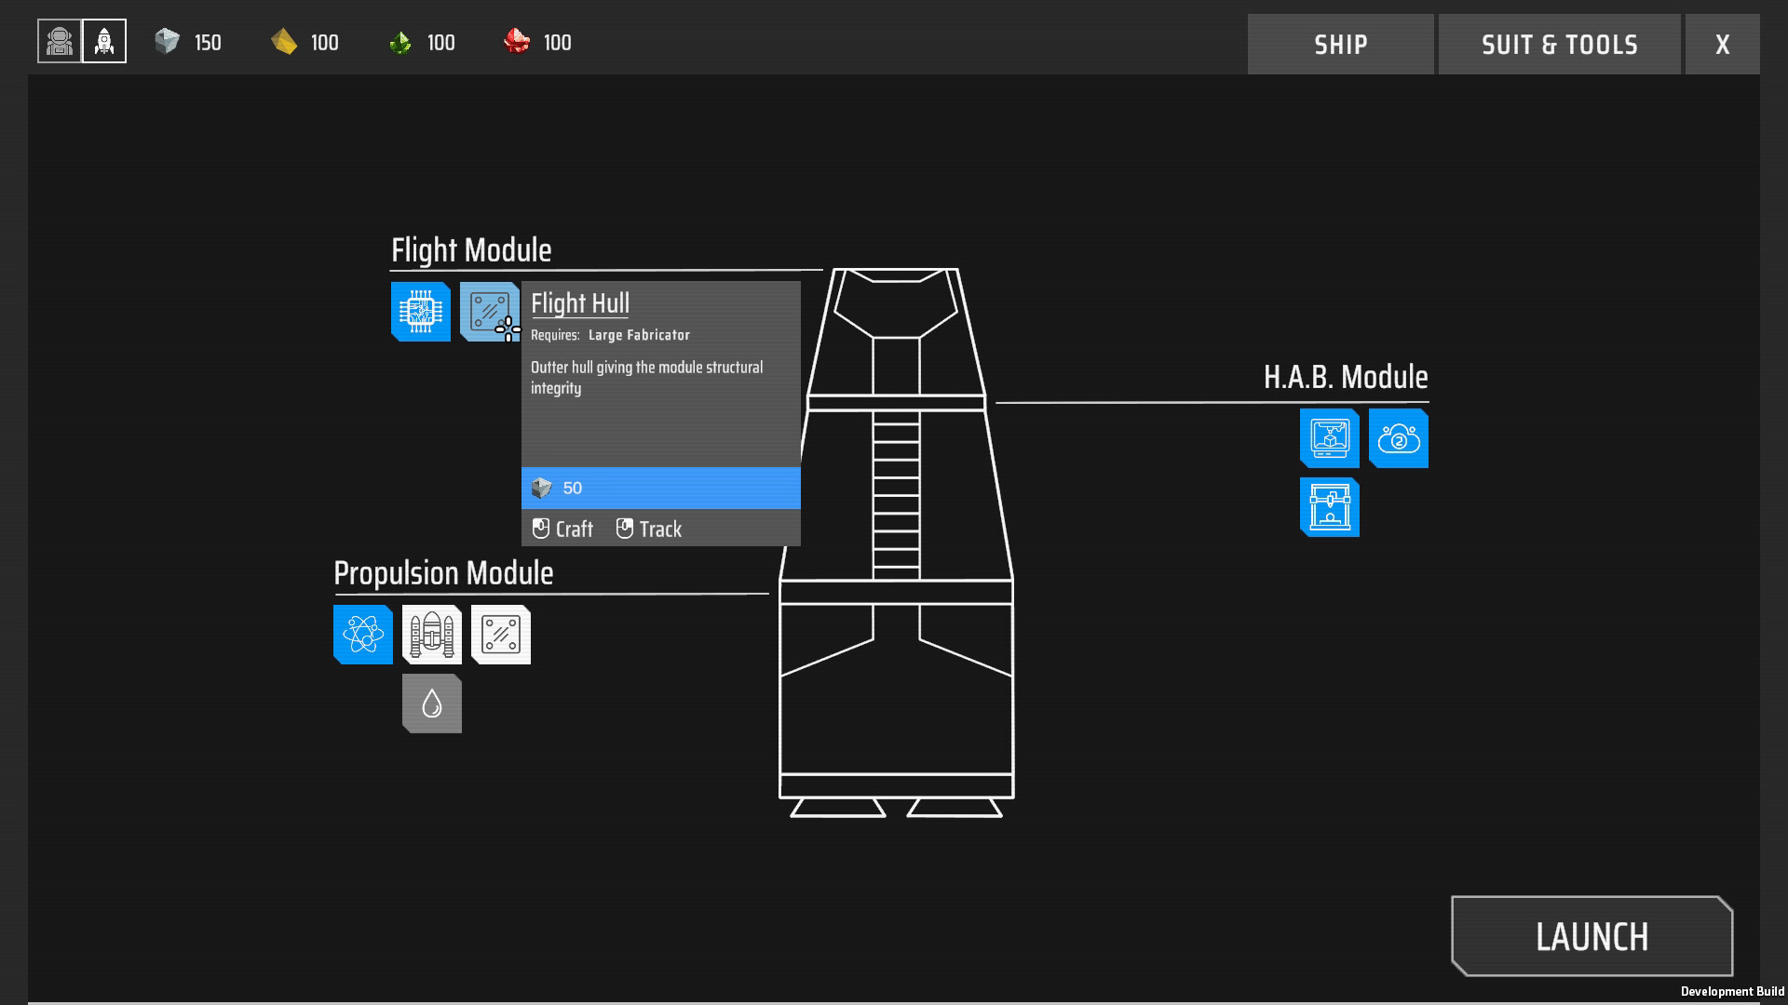
Task: Click the O2 cloud oxygen icon
Action: pos(1399,438)
